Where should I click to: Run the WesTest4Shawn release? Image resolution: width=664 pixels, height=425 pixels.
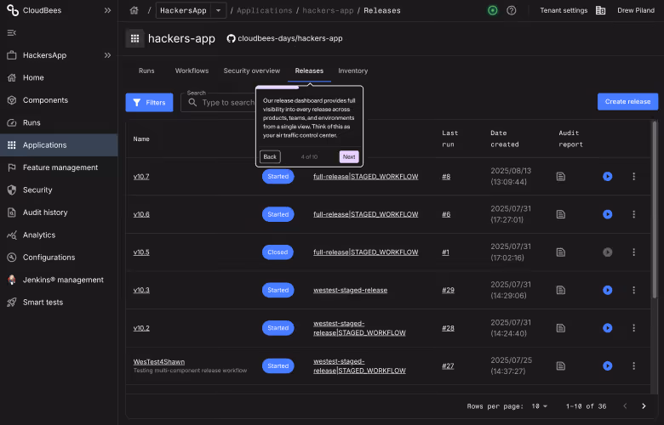pyautogui.click(x=607, y=365)
